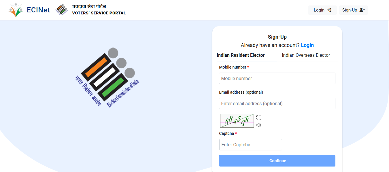Refresh the captcha image
The height and width of the screenshot is (172, 389).
tap(258, 117)
